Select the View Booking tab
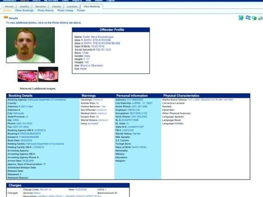 click(x=92, y=7)
